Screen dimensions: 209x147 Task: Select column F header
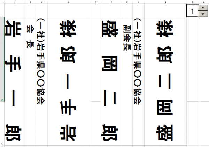[111, 2]
